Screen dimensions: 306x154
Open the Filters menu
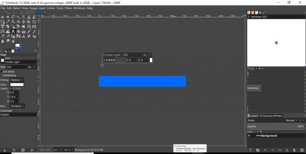[68, 8]
